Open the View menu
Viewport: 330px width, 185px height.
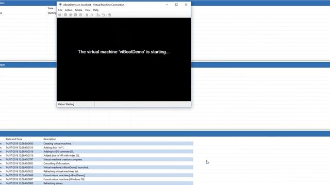(x=88, y=10)
